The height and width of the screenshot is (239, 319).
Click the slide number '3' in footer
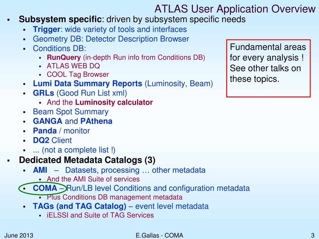pyautogui.click(x=312, y=235)
